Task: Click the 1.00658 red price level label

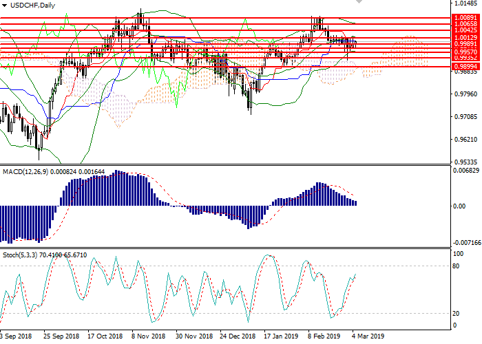Action: [x=463, y=24]
